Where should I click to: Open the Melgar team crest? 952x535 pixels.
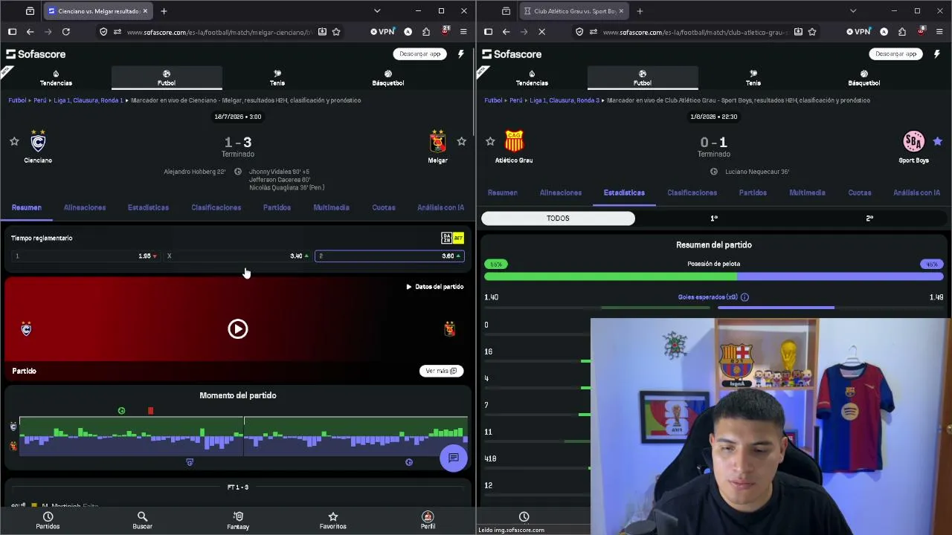click(437, 141)
